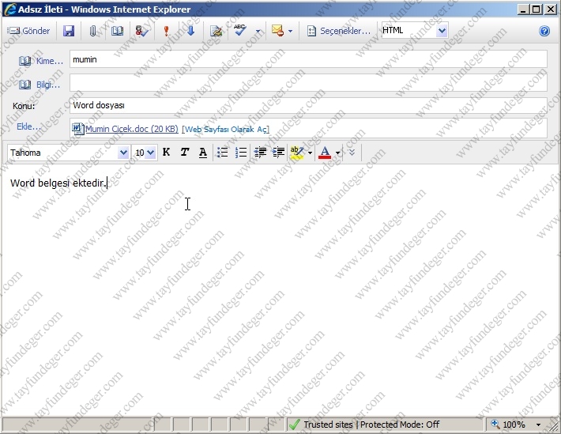Click the Internet Explorer title bar icon
This screenshot has height=434, width=561.
pos(9,9)
